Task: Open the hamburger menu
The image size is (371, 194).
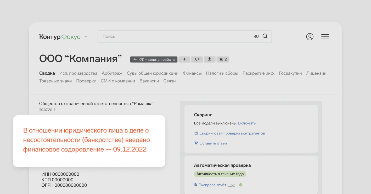Action: pos(325,37)
